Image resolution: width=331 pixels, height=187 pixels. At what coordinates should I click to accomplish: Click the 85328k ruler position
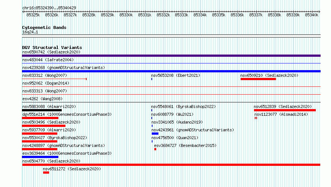89,15
